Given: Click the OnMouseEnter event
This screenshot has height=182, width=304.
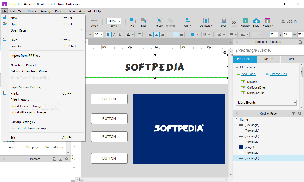Looking at the screenshot, I should 256,88.
